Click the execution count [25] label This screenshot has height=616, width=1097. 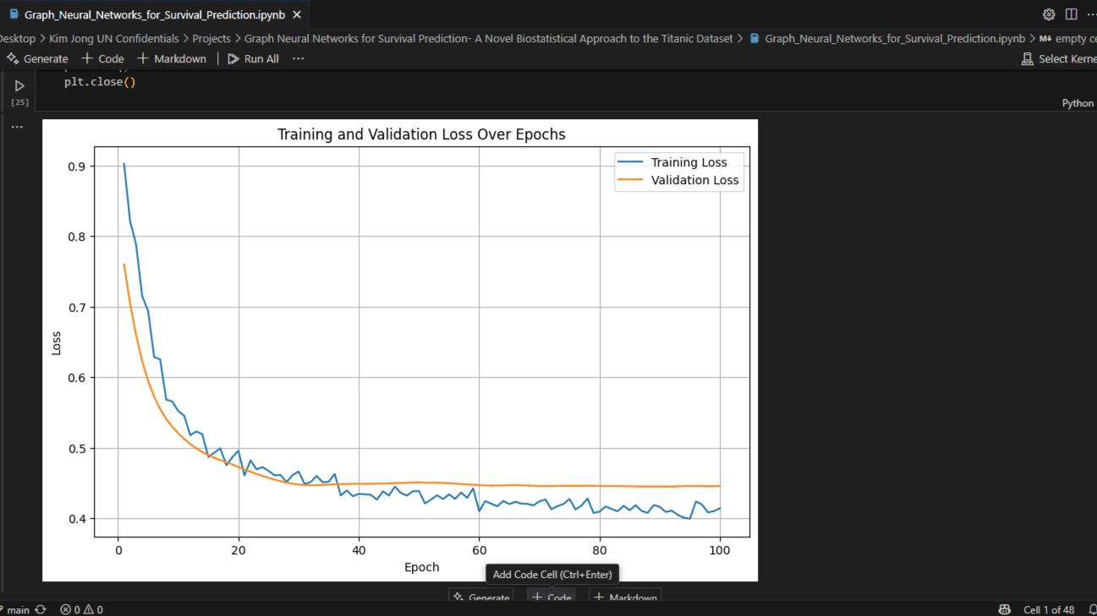pyautogui.click(x=19, y=102)
